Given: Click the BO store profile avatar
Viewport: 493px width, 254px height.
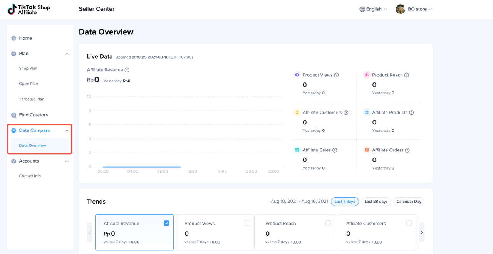Looking at the screenshot, I should (x=400, y=9).
